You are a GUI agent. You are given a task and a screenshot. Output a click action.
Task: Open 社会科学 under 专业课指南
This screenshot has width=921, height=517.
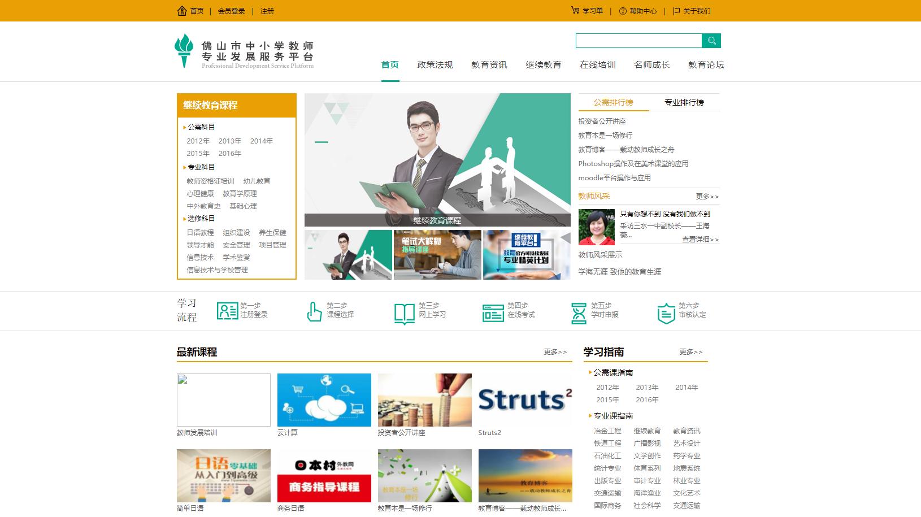point(647,506)
